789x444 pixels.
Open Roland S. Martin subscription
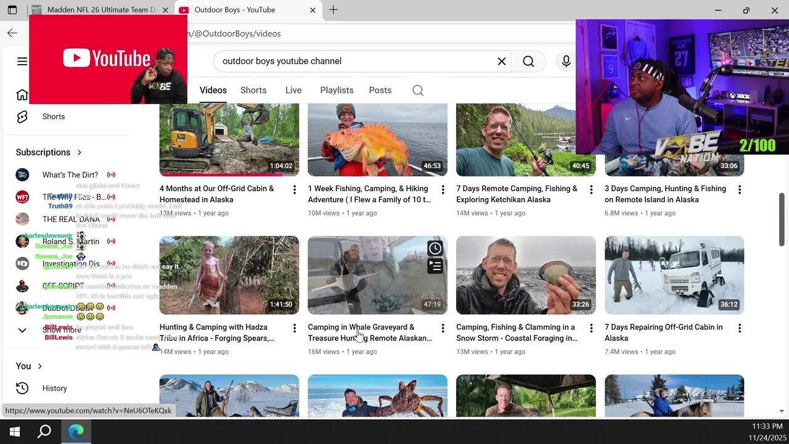[x=70, y=242]
